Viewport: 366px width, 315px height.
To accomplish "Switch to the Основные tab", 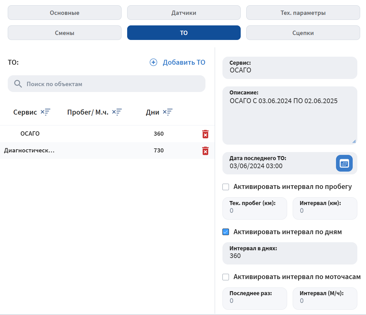I will 65,13.
